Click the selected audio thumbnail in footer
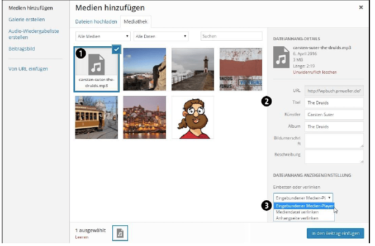The width and height of the screenshot is (375, 246). tap(120, 233)
